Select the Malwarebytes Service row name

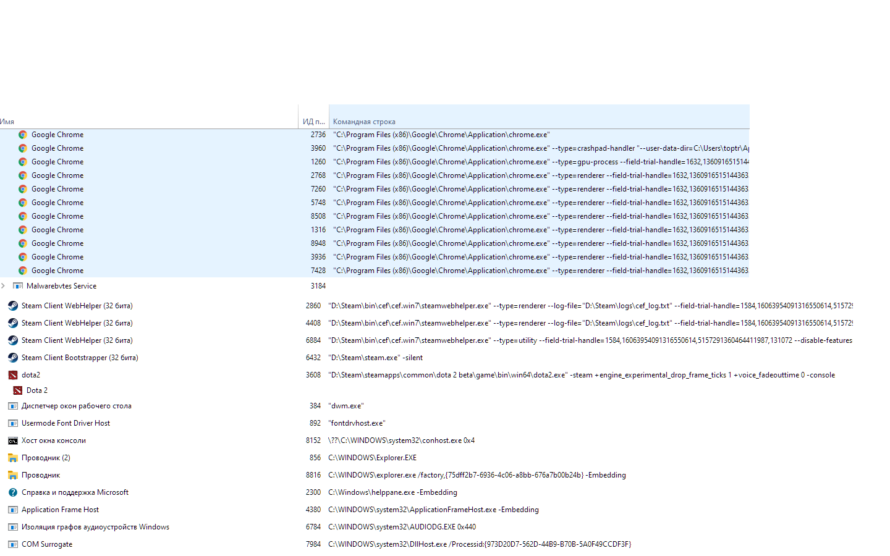click(61, 286)
